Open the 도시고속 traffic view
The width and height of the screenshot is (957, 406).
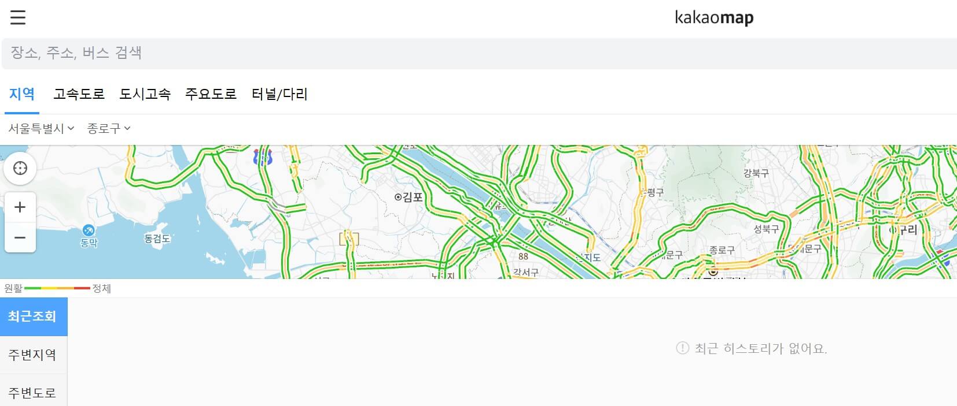pos(145,94)
